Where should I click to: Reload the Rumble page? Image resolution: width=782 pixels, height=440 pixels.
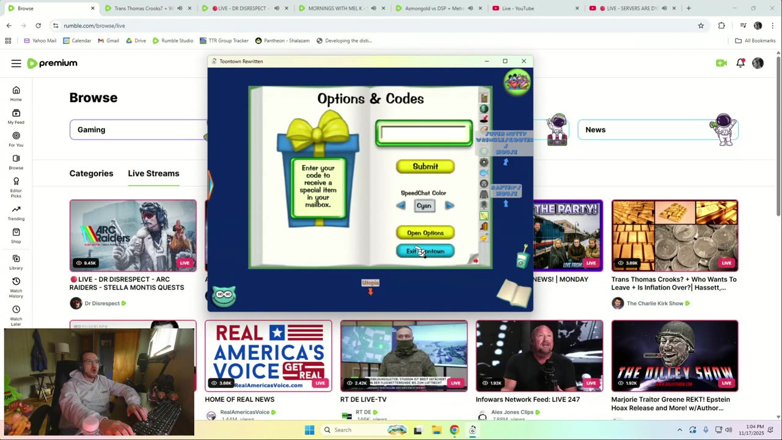[38, 26]
